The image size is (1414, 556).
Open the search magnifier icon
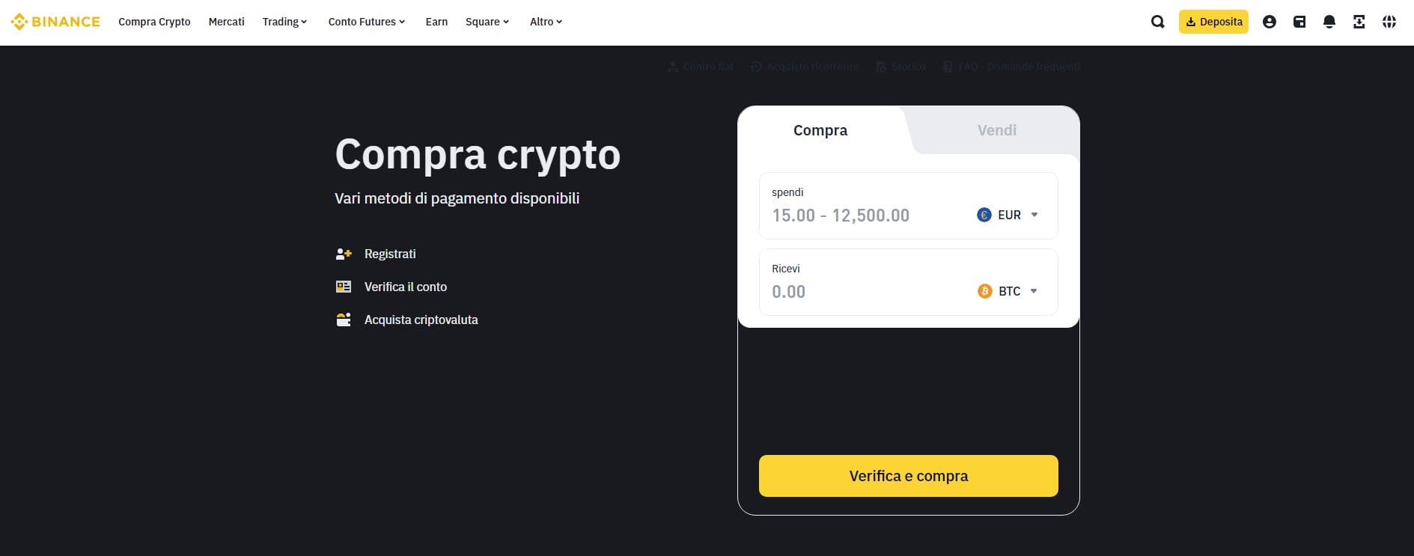1157,22
